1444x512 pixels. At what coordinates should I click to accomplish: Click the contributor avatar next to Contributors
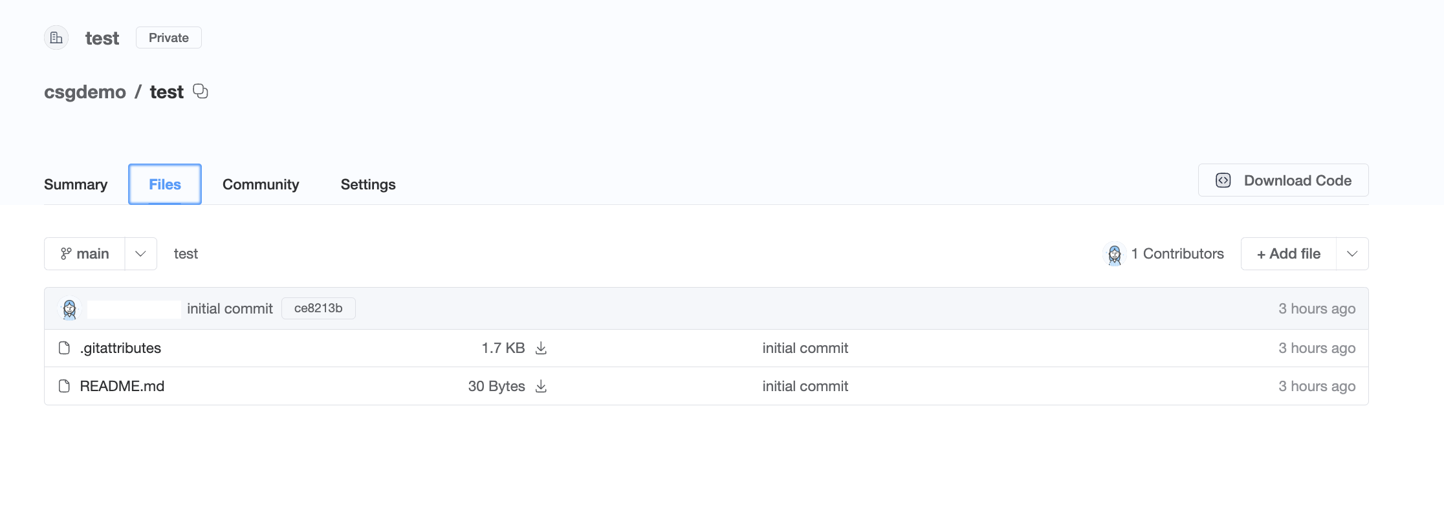point(1114,254)
